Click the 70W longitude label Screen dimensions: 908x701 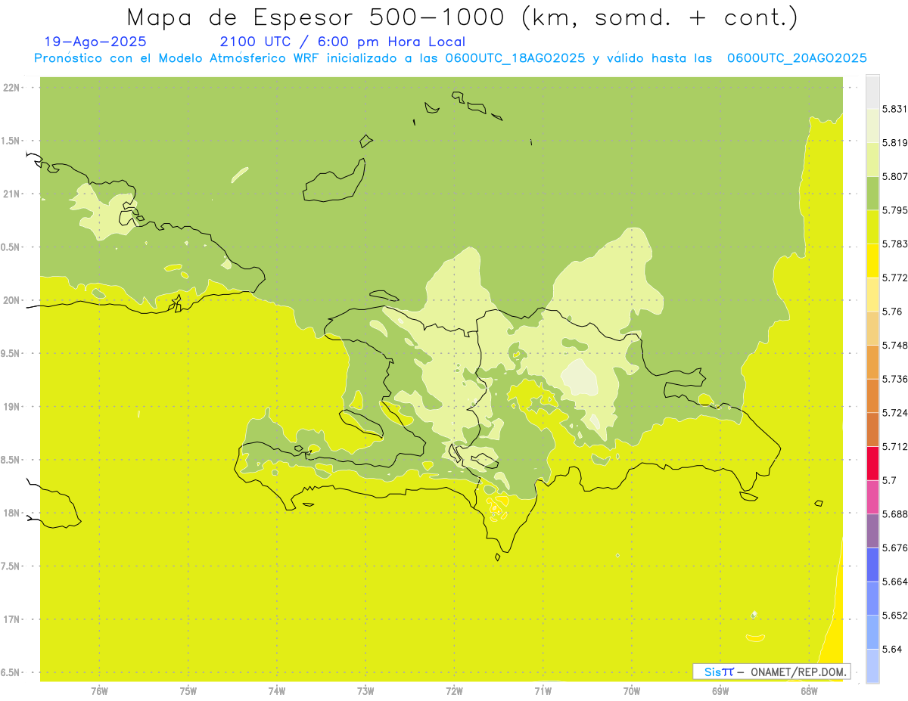coord(632,690)
